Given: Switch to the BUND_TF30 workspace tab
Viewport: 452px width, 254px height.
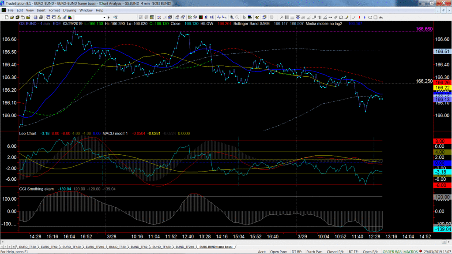Looking at the screenshot, I should (x=117, y=247).
